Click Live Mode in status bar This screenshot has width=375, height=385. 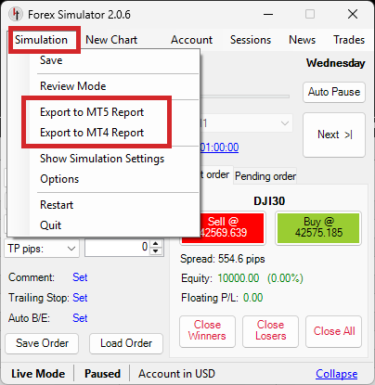pos(38,374)
